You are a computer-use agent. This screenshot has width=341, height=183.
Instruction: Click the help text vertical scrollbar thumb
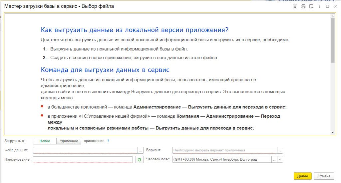332,40
